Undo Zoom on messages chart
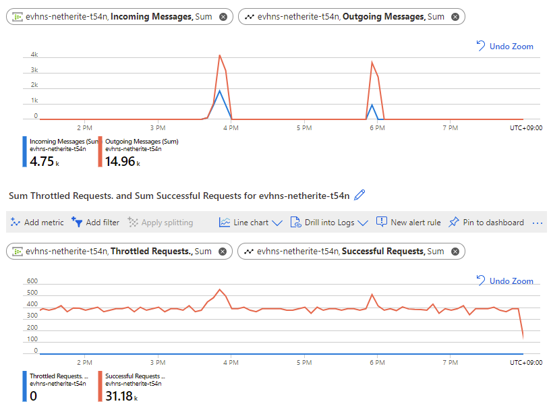 click(504, 47)
